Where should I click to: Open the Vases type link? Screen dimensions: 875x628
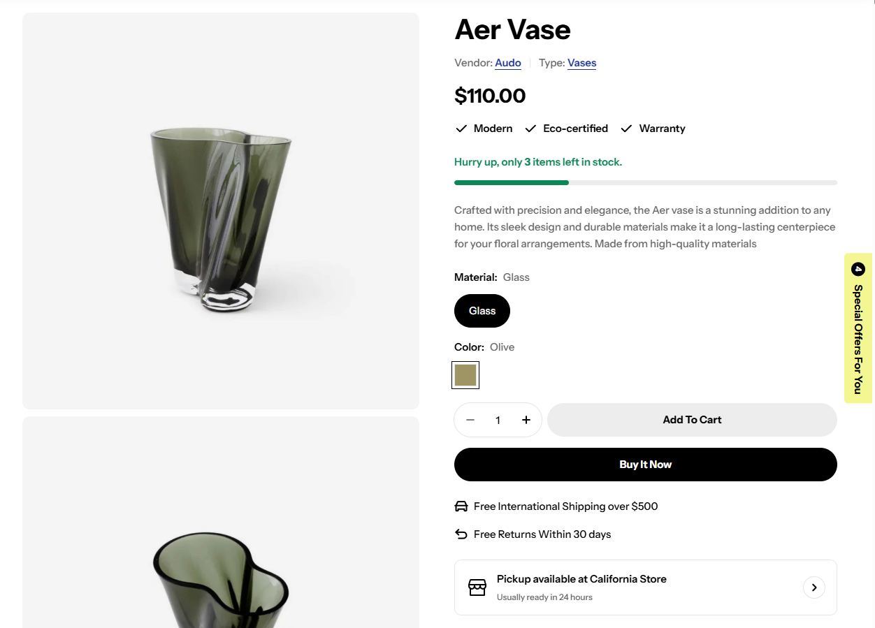click(x=581, y=63)
